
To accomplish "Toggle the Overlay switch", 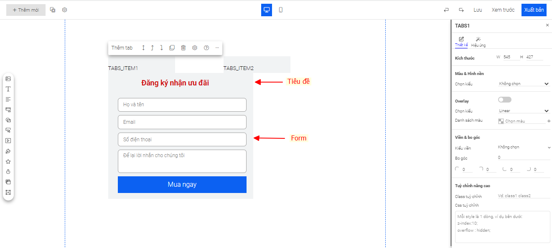I will point(504,100).
